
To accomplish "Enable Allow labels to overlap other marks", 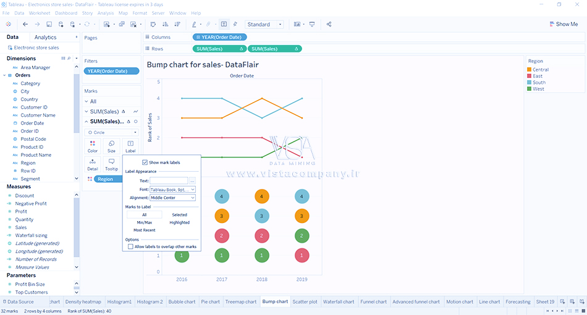I will point(130,246).
